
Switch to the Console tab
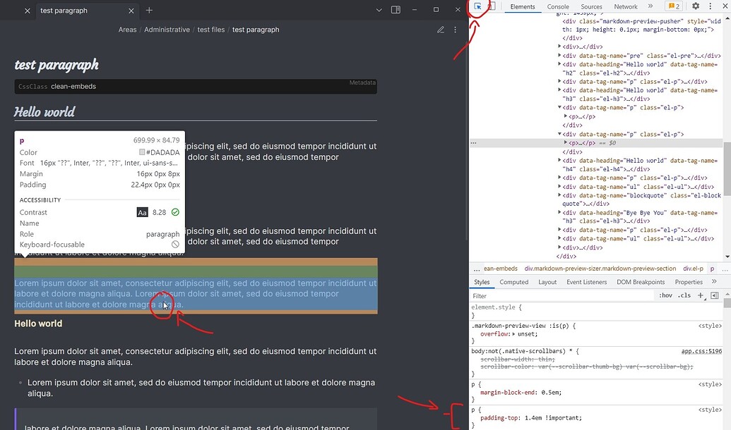coord(557,6)
